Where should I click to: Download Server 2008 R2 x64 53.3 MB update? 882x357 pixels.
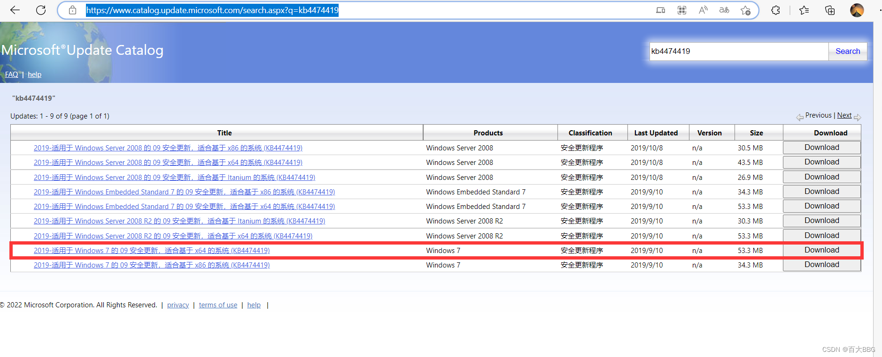(x=822, y=236)
